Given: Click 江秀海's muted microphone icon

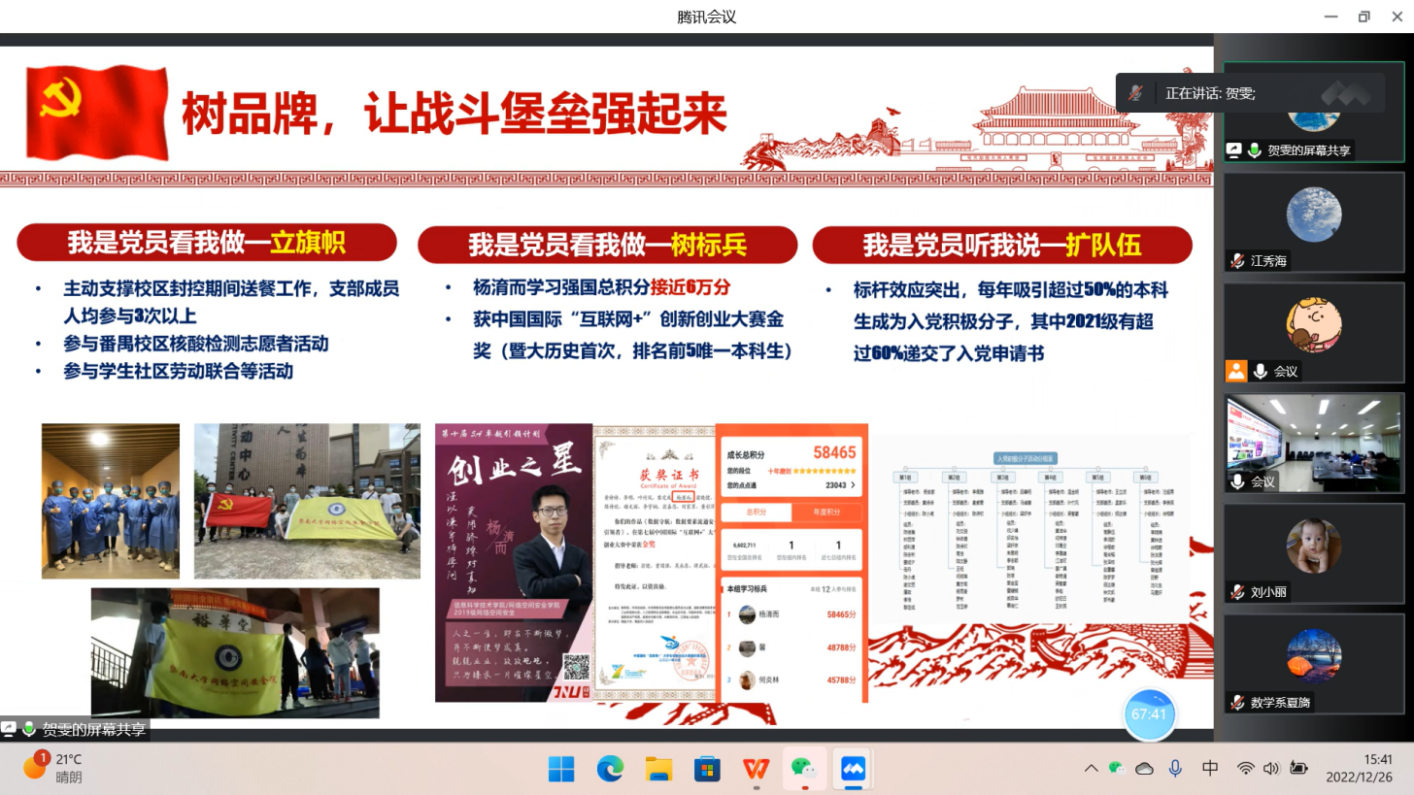Looking at the screenshot, I should point(1237,261).
